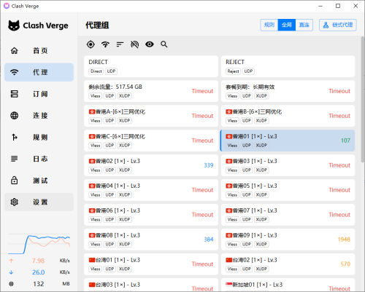Select the 香港02 [1×] - Lv.3 proxy
Screen dimensions: 365x292
pos(151,165)
